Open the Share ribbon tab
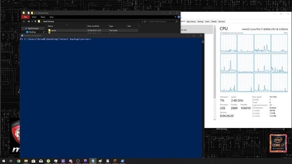This screenshot has height=164, width=292. [43, 17]
